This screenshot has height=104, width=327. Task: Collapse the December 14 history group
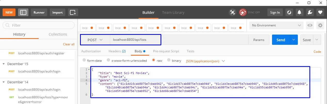[4, 82]
